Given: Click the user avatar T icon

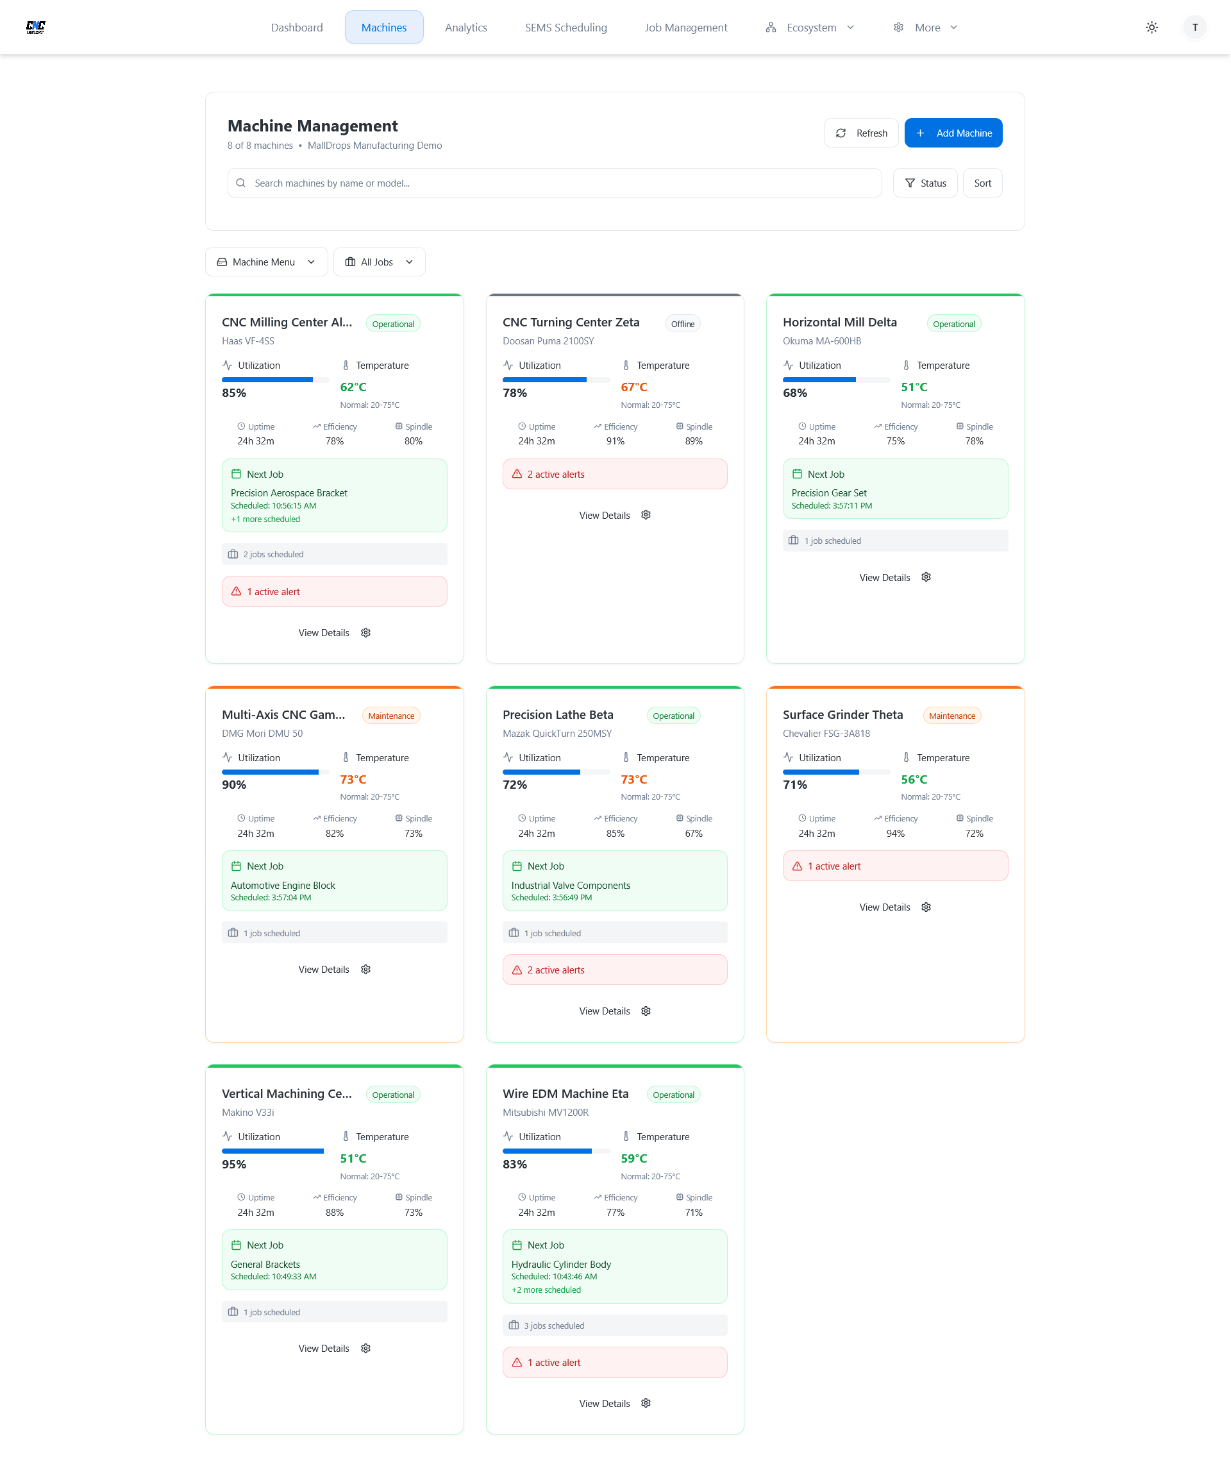Looking at the screenshot, I should pos(1194,28).
